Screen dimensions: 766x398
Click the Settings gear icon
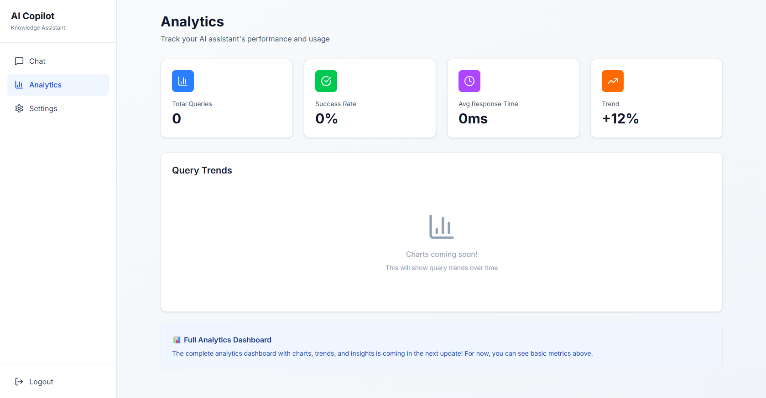(x=19, y=108)
